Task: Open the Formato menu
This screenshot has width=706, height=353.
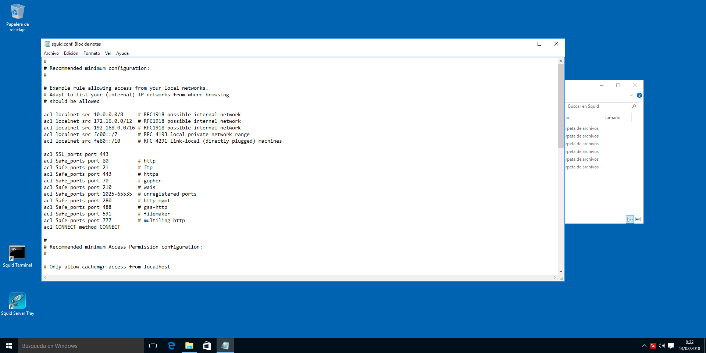Action: coord(92,53)
